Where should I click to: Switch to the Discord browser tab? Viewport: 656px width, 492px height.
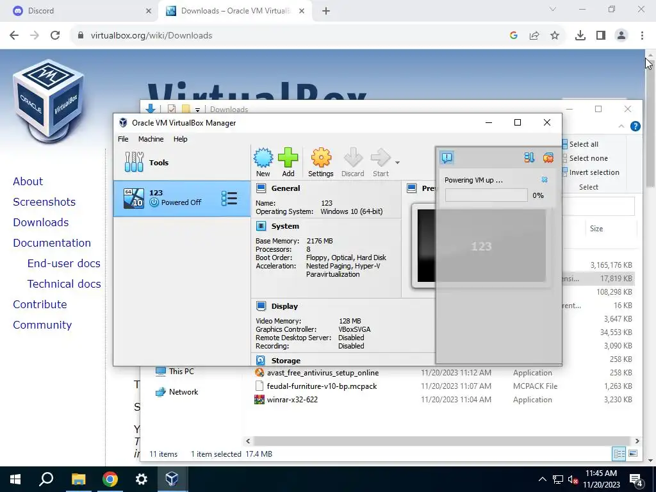click(79, 11)
